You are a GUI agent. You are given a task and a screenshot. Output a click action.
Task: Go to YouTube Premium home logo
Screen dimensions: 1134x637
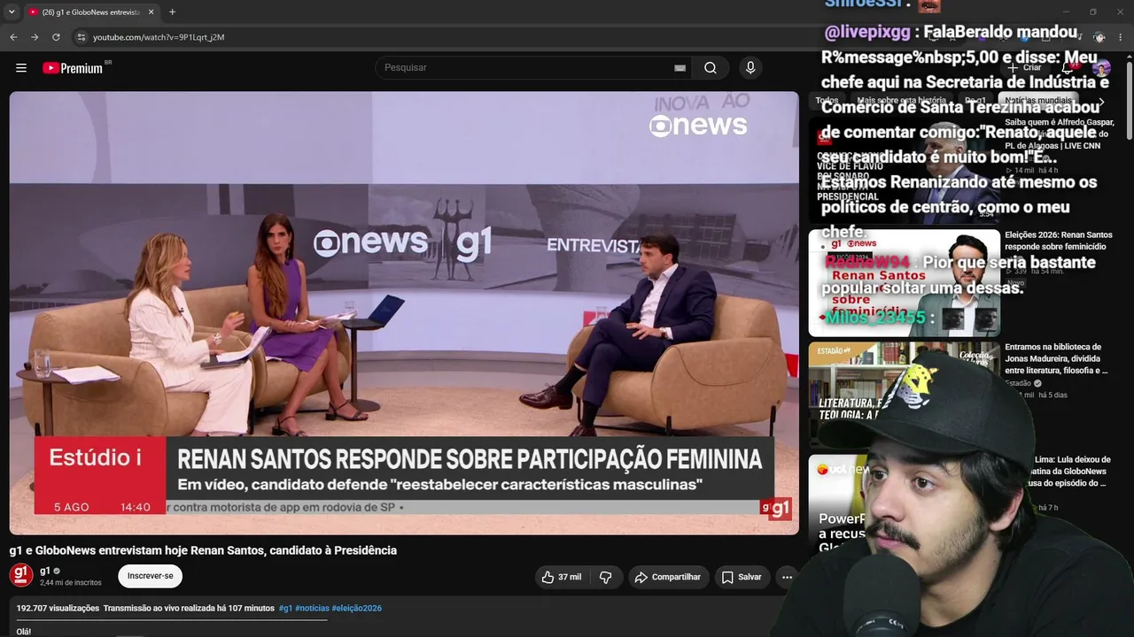click(73, 68)
